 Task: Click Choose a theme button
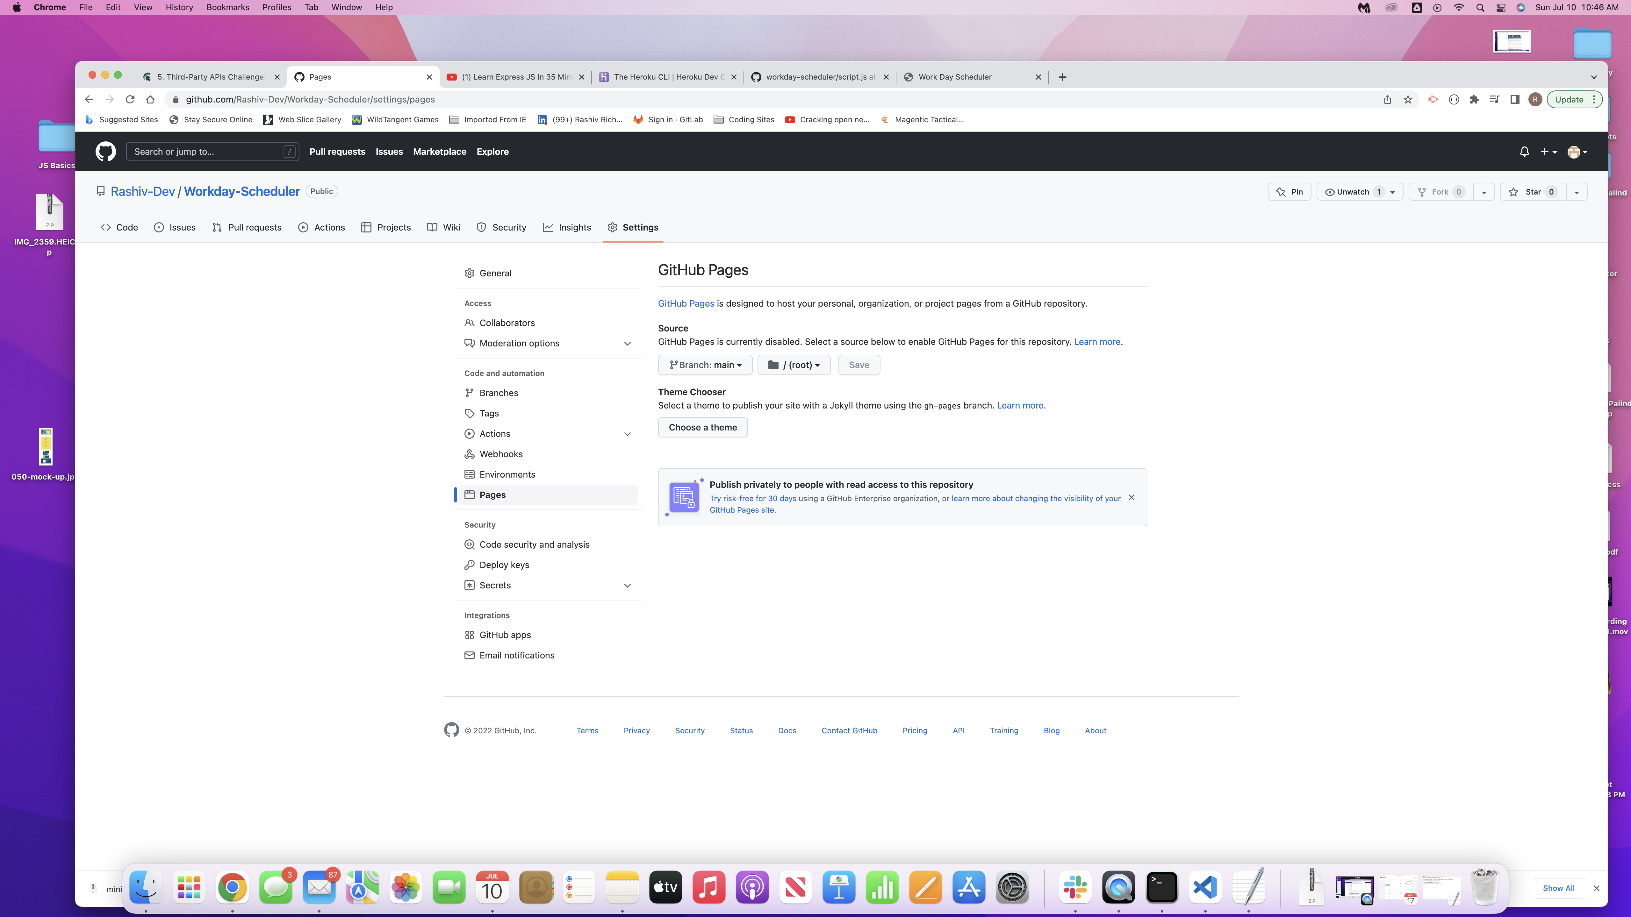tap(703, 427)
